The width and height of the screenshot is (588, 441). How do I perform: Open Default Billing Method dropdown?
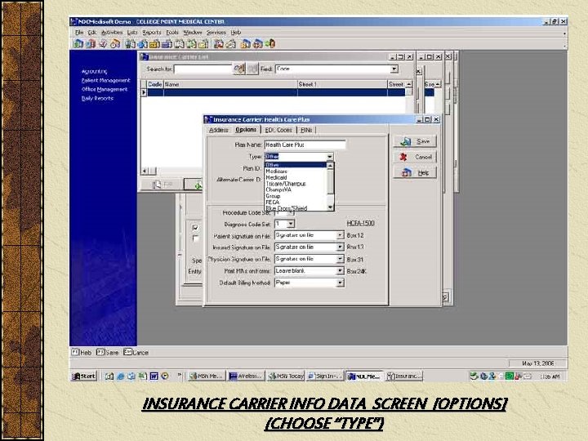pyautogui.click(x=340, y=283)
